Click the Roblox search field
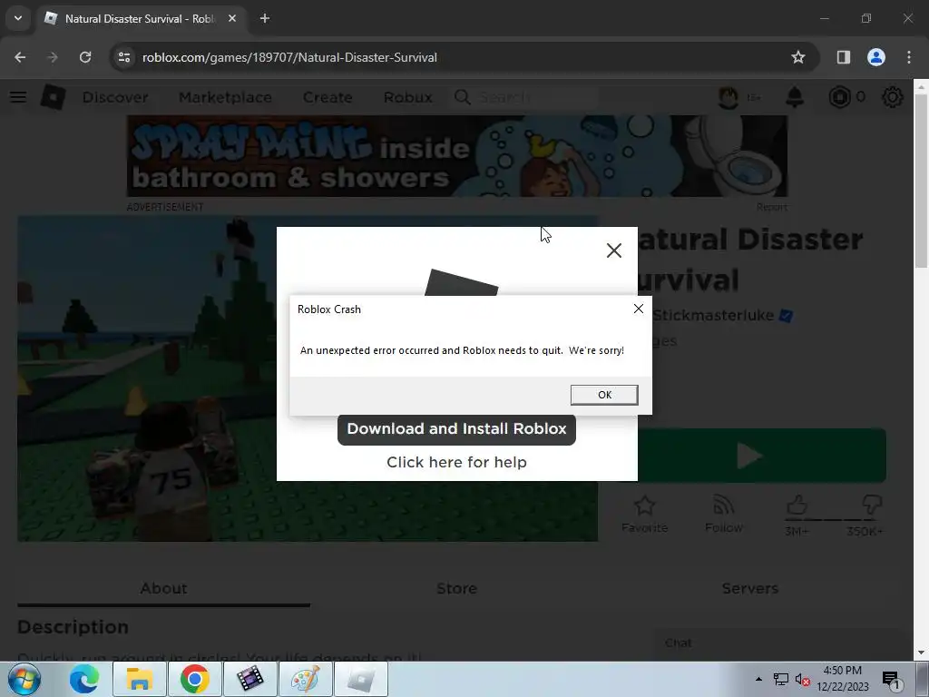The image size is (929, 697). [526, 97]
